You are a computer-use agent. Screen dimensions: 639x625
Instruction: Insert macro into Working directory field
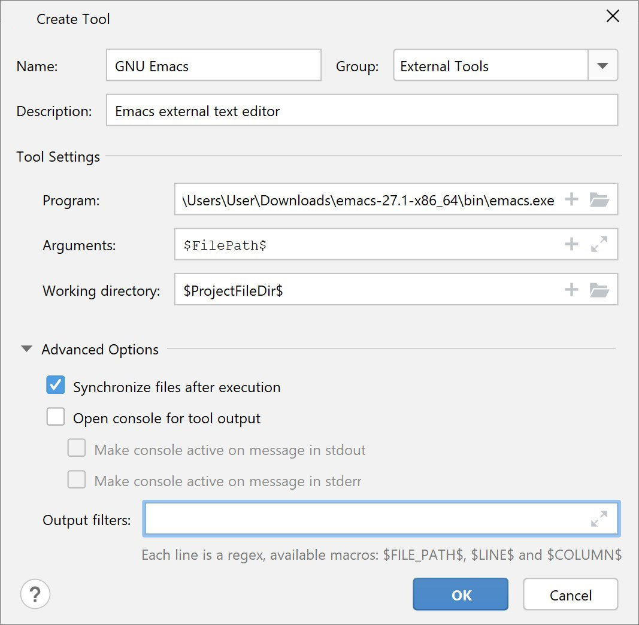coord(571,290)
